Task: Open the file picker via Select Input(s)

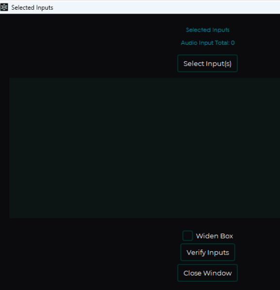Action: (x=207, y=64)
